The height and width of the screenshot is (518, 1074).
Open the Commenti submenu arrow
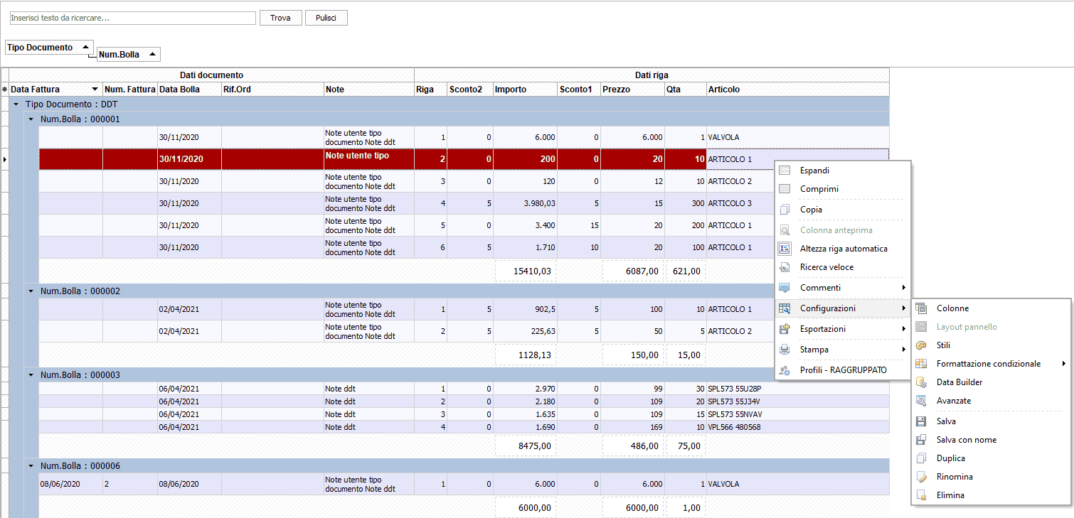[904, 288]
